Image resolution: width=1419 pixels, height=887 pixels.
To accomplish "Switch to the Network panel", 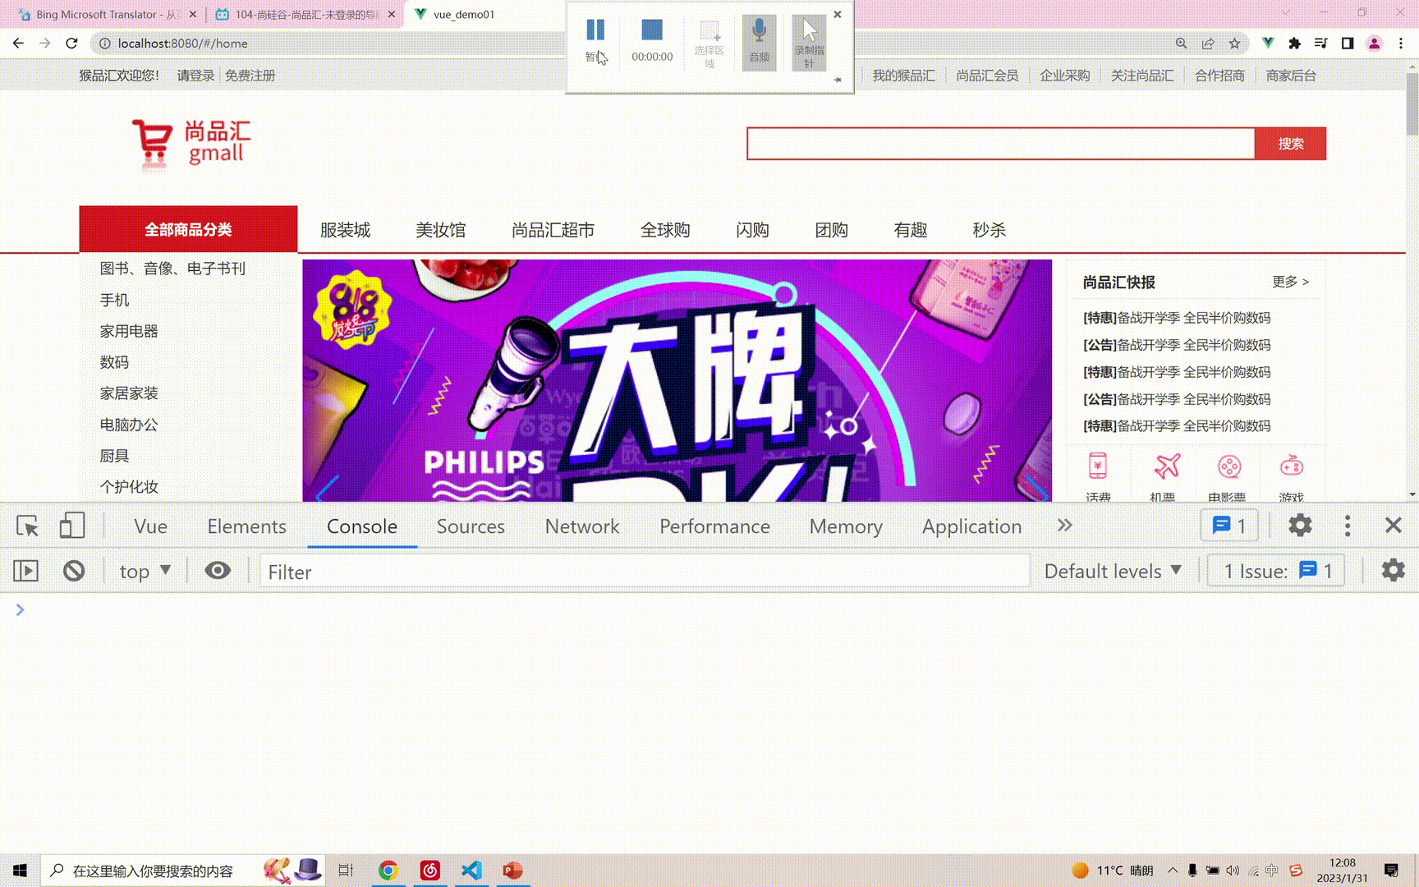I will [581, 526].
